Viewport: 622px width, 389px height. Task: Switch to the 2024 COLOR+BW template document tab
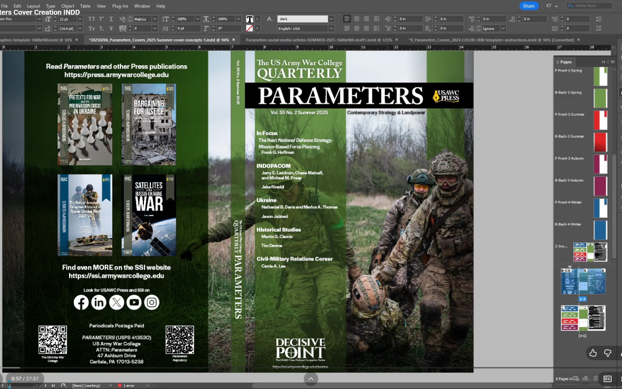click(x=491, y=40)
